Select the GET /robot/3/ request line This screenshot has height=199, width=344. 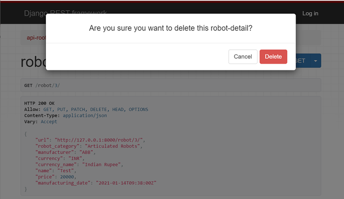coord(42,85)
